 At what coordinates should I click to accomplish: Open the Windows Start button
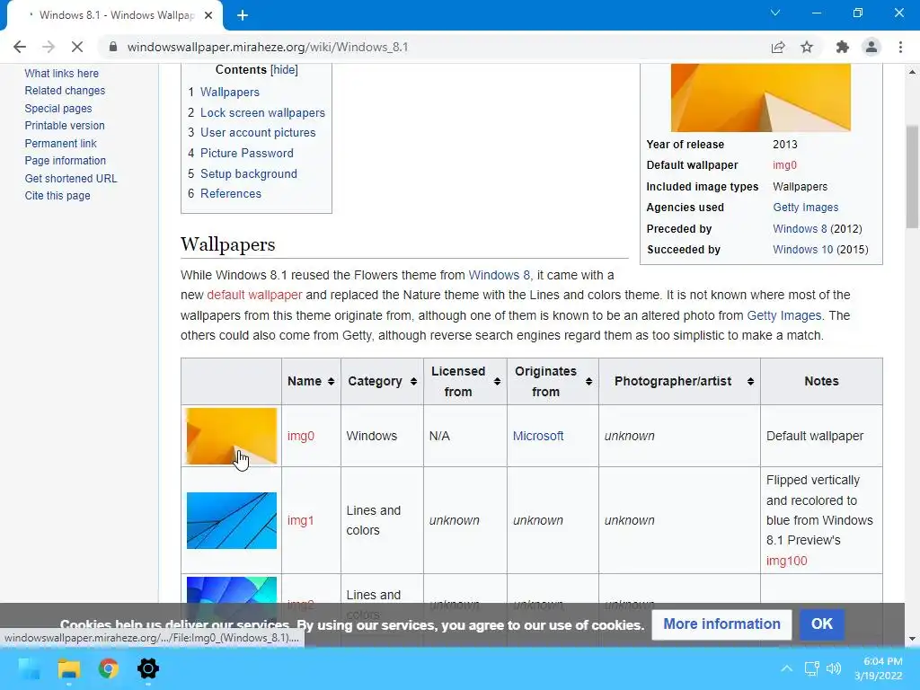[29, 668]
